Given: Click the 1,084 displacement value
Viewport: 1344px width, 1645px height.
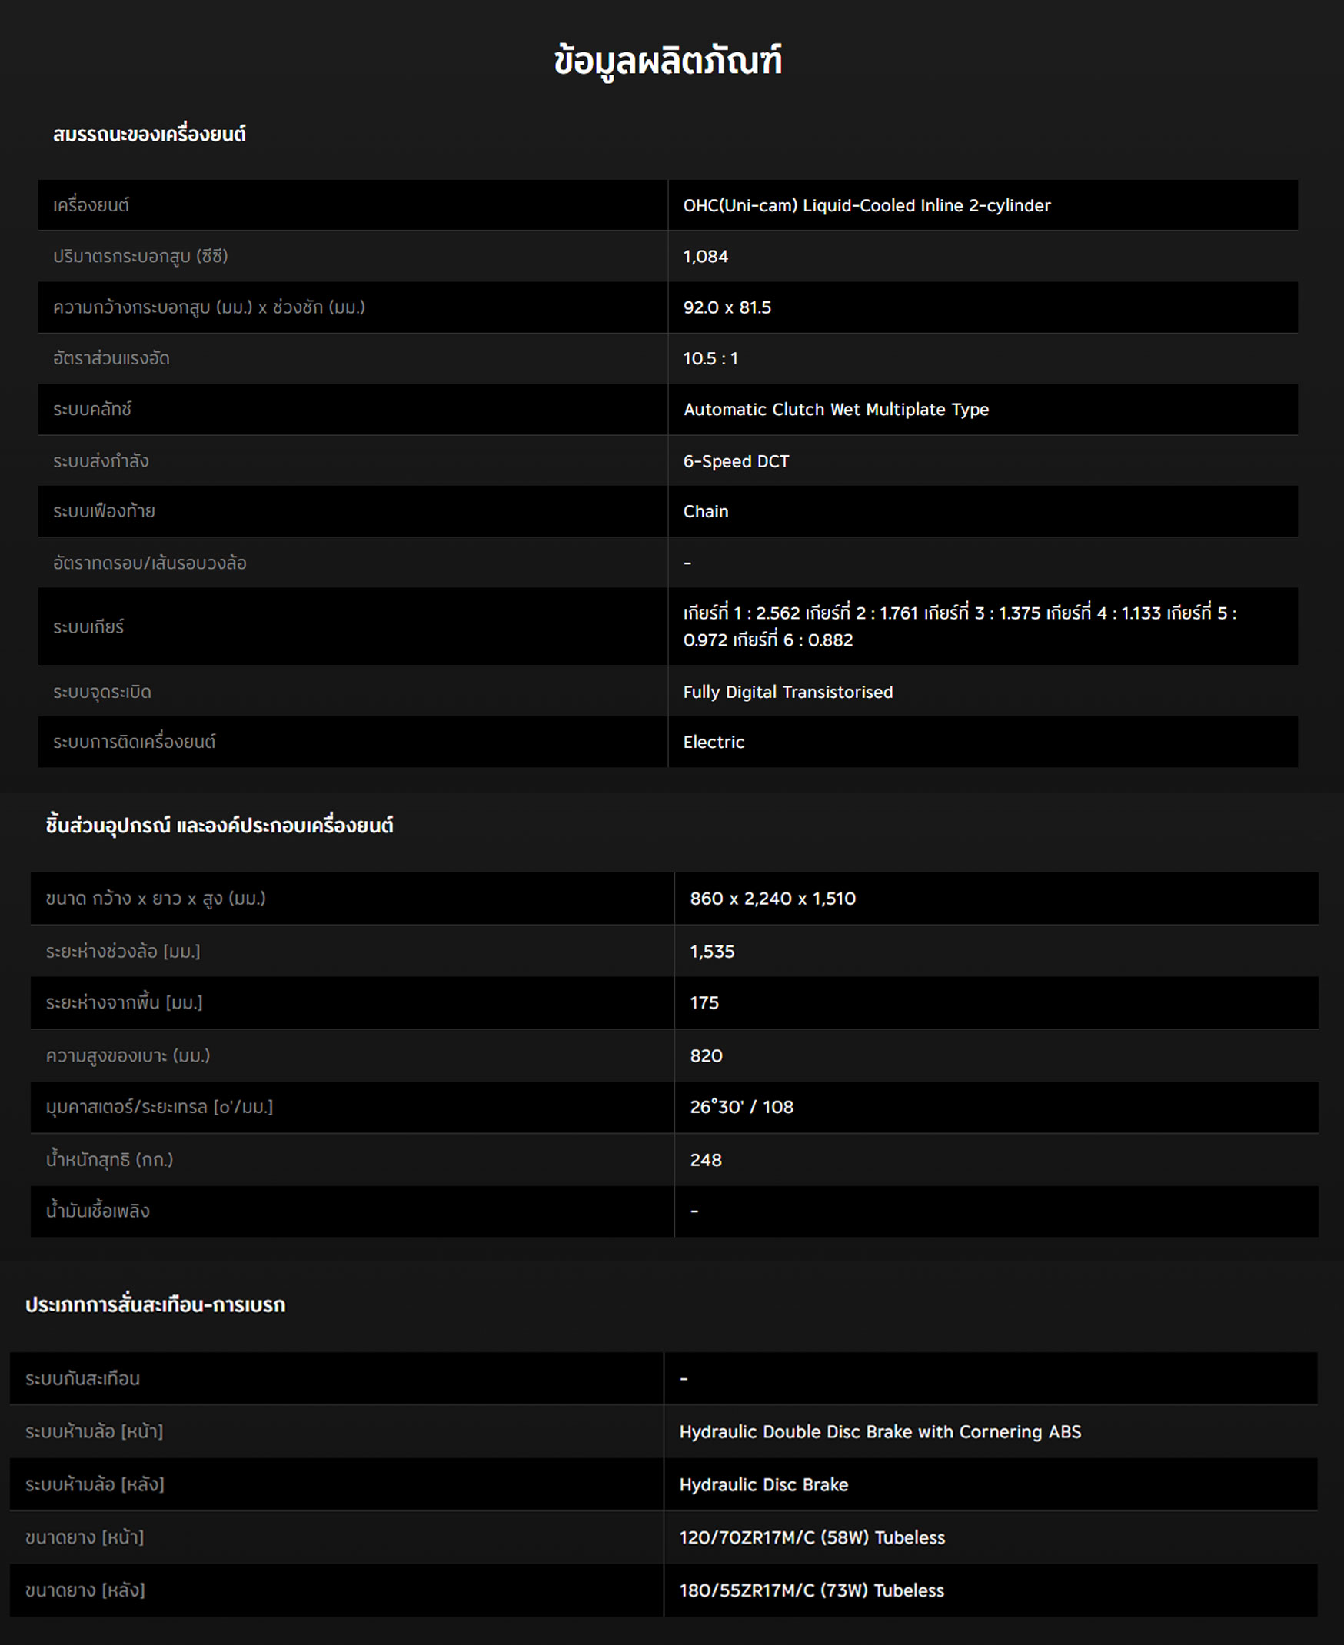Looking at the screenshot, I should (704, 256).
